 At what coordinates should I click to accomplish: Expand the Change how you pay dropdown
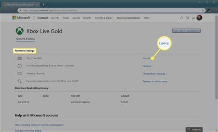click(155, 73)
